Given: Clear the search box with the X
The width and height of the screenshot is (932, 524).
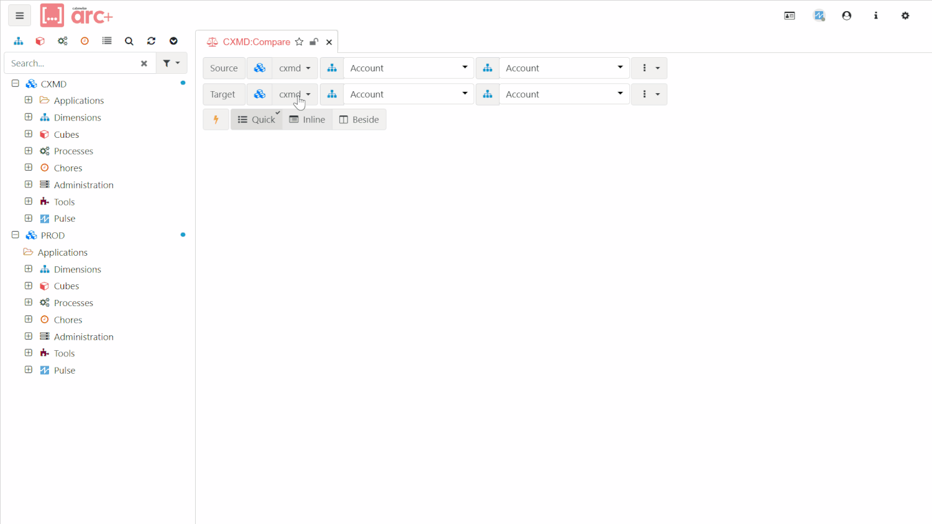Looking at the screenshot, I should point(144,63).
